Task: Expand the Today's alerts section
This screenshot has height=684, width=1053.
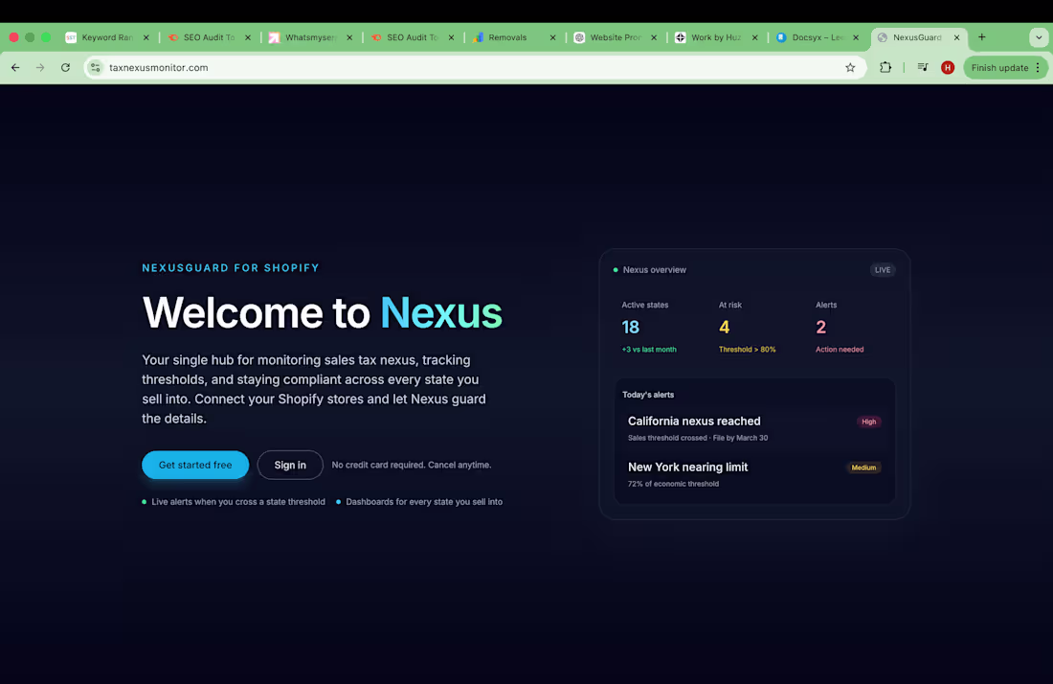Action: click(648, 394)
